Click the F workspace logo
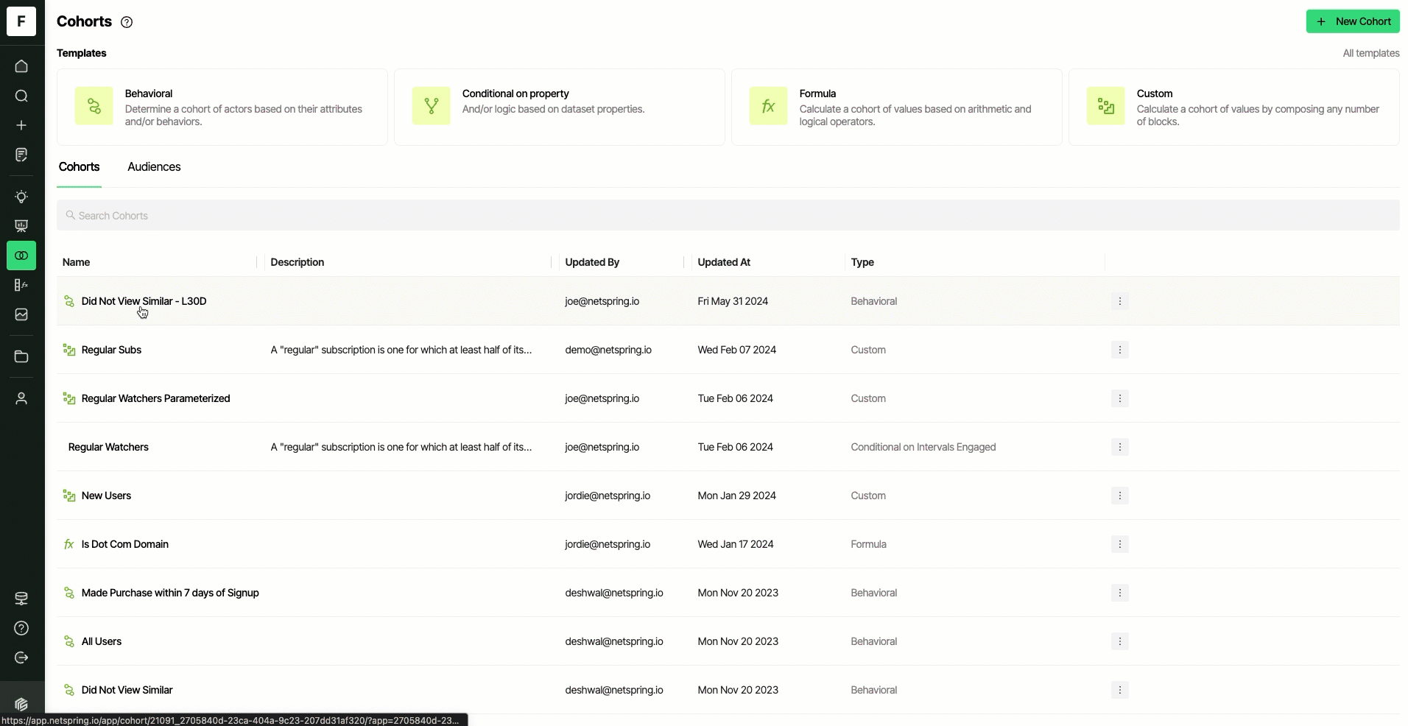This screenshot has height=726, width=1408. (21, 21)
